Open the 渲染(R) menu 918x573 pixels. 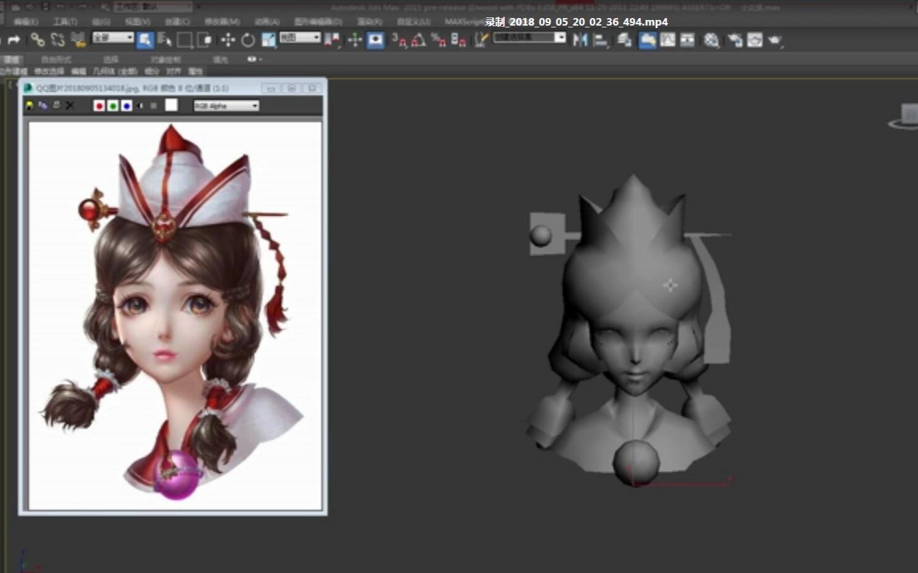click(370, 22)
